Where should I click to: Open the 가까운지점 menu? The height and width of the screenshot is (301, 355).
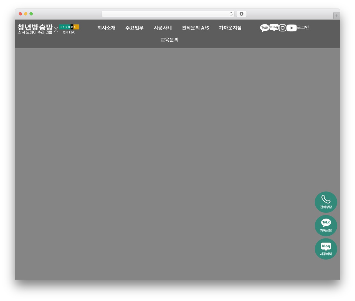coord(230,28)
